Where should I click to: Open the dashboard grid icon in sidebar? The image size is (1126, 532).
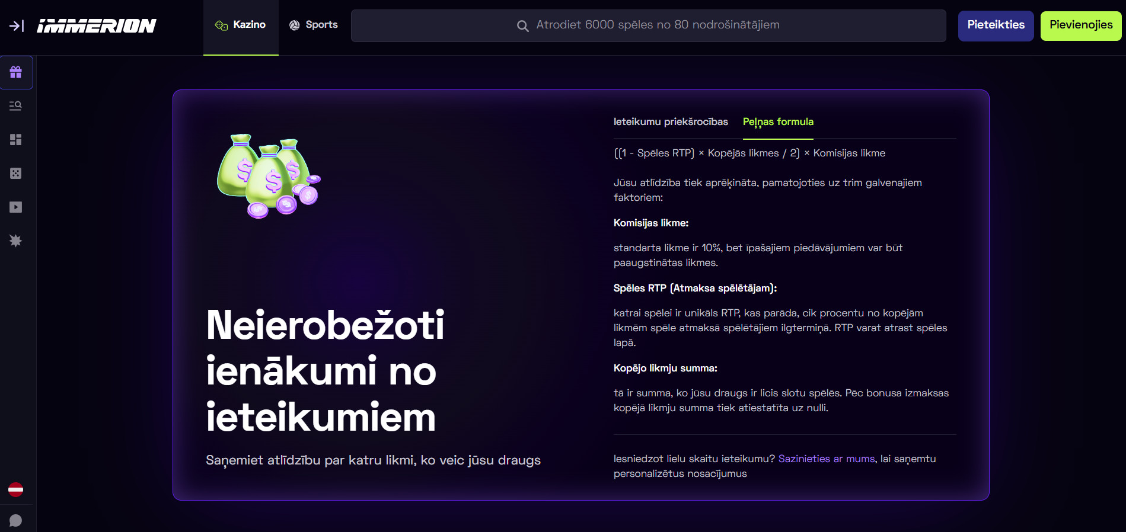[x=16, y=140]
